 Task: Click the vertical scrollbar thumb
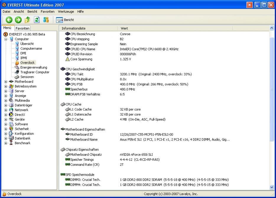(272, 89)
